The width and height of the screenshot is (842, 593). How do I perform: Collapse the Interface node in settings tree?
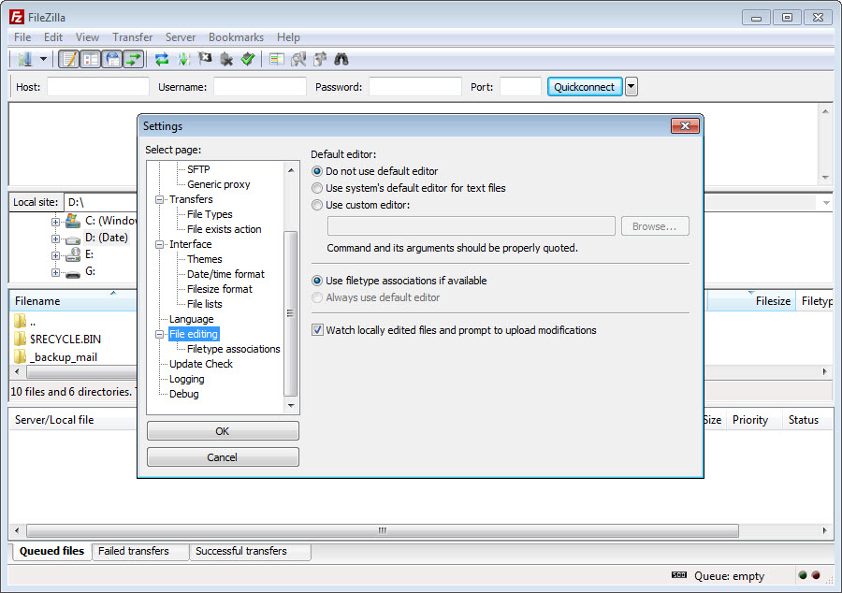(x=159, y=244)
